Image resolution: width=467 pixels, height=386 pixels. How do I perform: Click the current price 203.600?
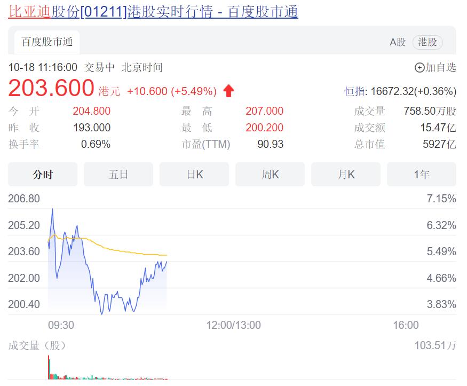click(51, 89)
